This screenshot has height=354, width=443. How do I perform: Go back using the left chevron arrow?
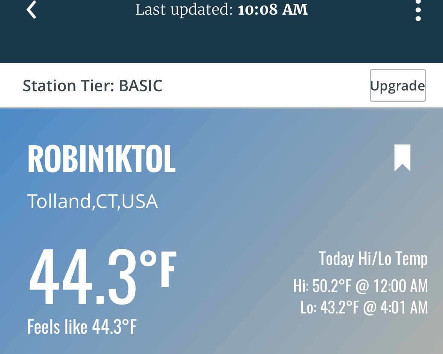coord(32,10)
